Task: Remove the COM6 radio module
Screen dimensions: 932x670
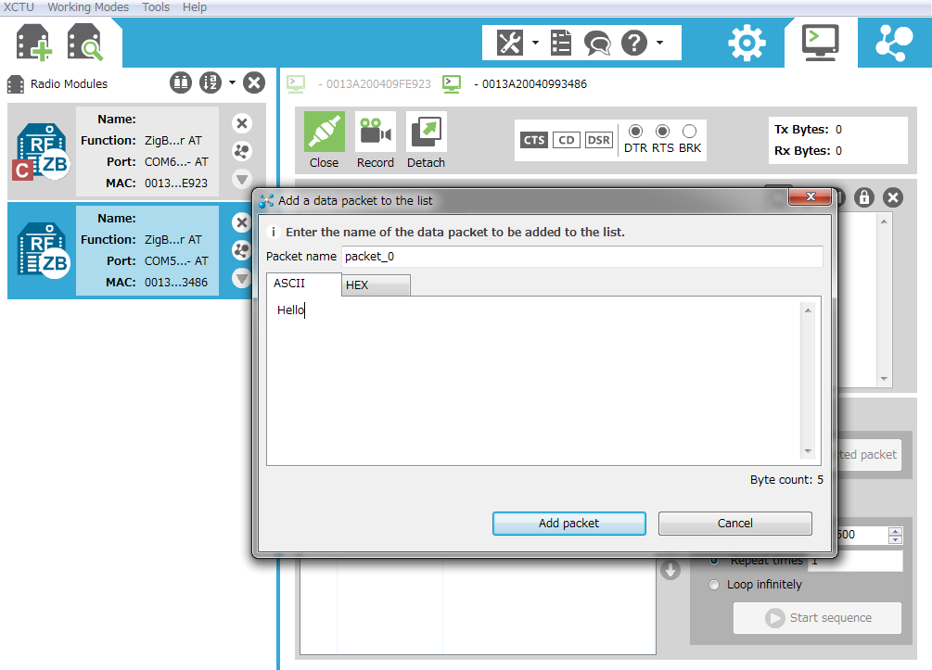Action: (x=242, y=123)
